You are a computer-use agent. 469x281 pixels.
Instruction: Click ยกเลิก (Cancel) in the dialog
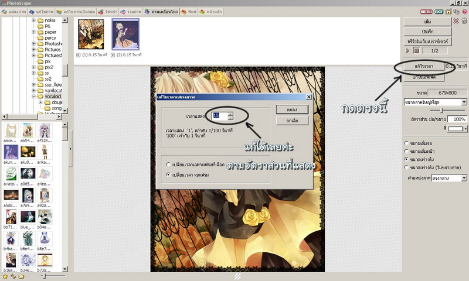click(292, 121)
